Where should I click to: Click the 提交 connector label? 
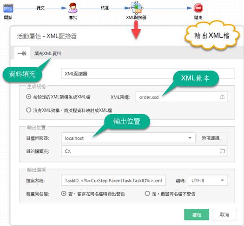tap(40, 8)
